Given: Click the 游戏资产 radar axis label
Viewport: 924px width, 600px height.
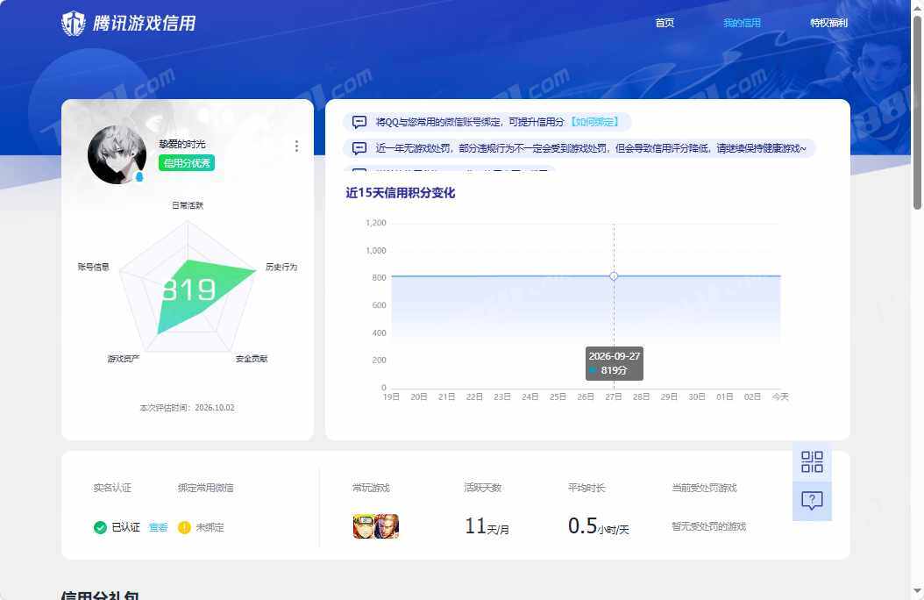Looking at the screenshot, I should pyautogui.click(x=123, y=359).
